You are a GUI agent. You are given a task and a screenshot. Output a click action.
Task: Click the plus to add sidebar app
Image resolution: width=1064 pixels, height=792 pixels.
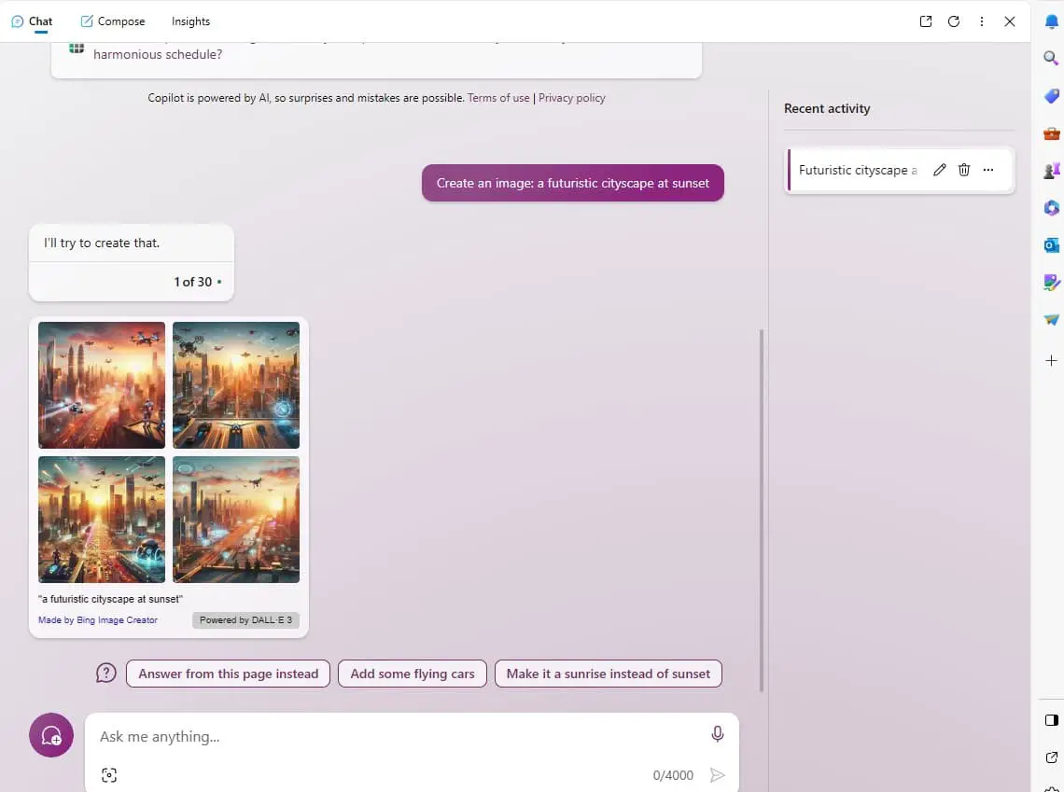[x=1052, y=360]
